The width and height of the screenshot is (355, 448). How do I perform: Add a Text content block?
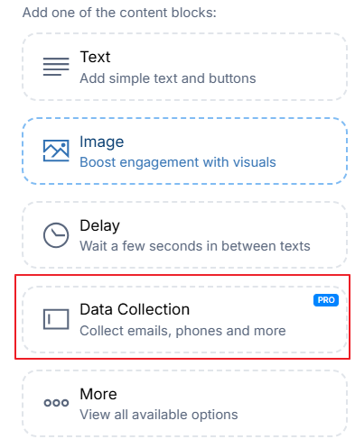pos(185,67)
